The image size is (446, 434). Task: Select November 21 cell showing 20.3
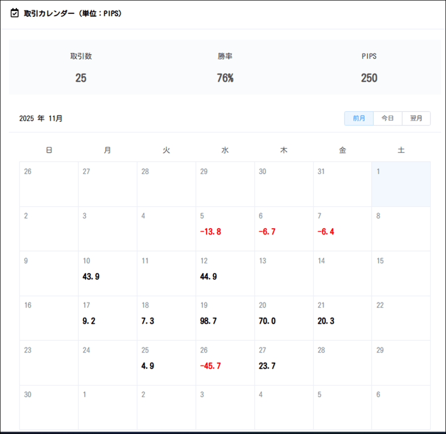tap(342, 318)
